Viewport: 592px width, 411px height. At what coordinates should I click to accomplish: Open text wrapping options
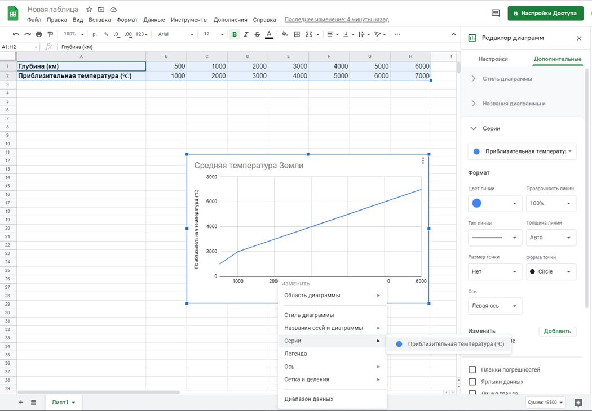[x=364, y=34]
